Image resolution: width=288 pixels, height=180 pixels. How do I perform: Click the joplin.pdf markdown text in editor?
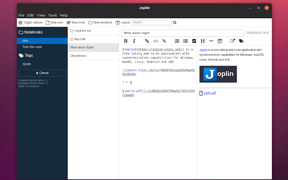coord(133,91)
